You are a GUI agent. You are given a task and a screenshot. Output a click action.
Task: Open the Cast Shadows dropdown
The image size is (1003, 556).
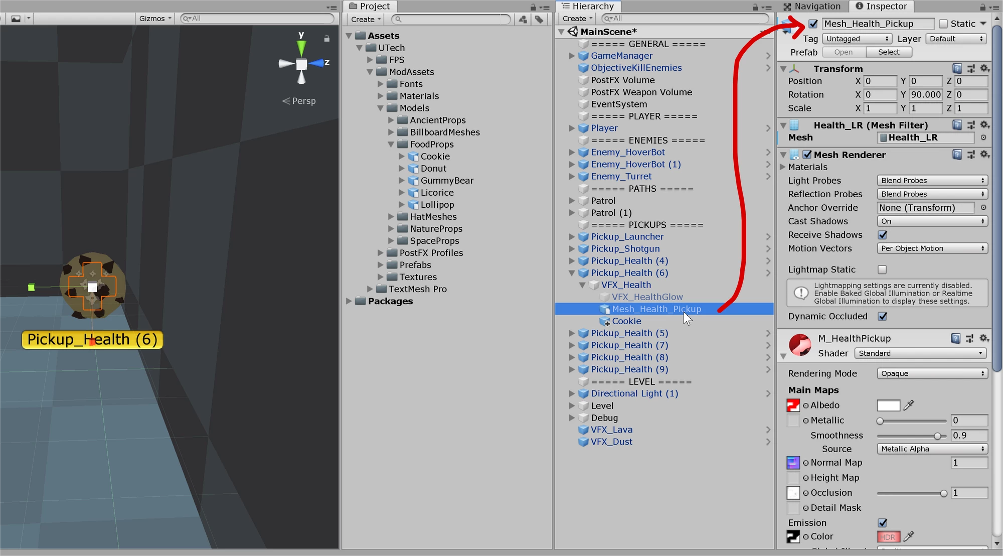pos(932,221)
